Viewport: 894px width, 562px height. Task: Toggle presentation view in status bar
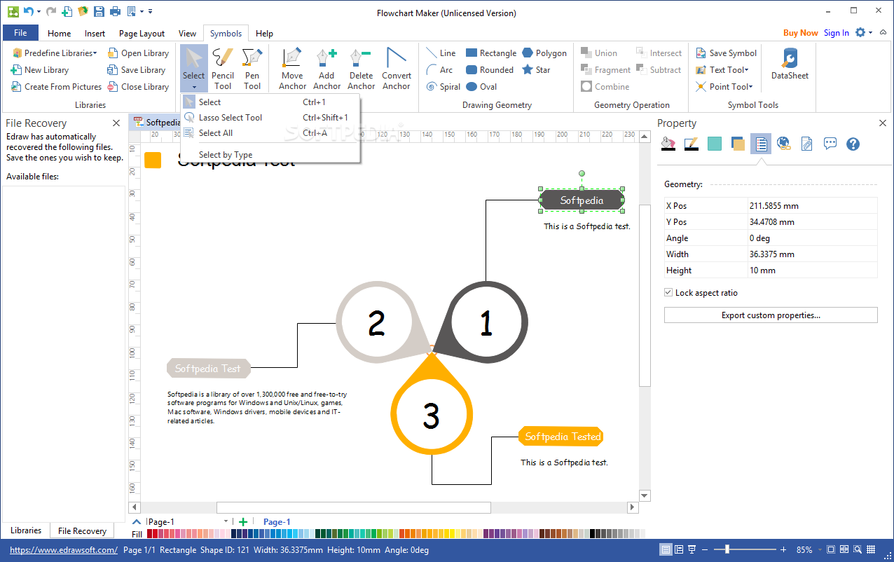(692, 550)
